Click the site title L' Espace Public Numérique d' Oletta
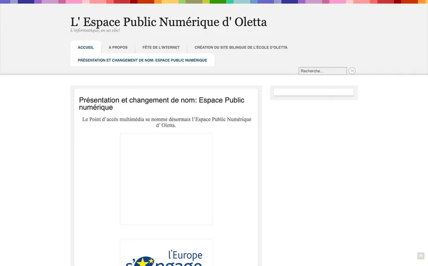This screenshot has width=428, height=266. 169,22
